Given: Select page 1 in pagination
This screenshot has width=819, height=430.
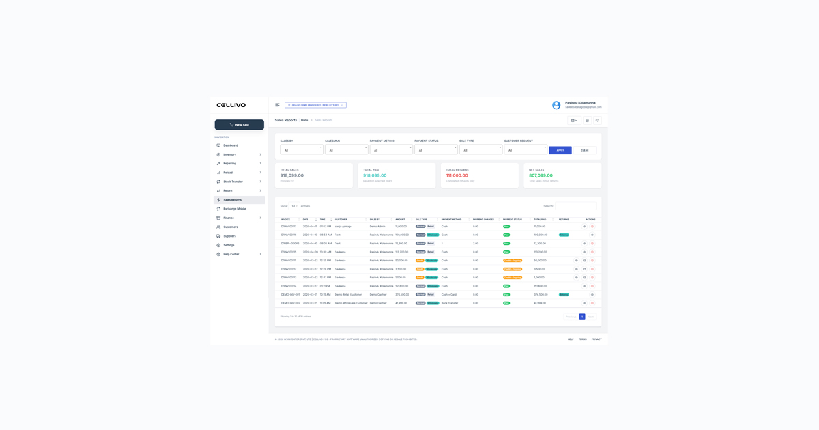Looking at the screenshot, I should click(x=582, y=317).
